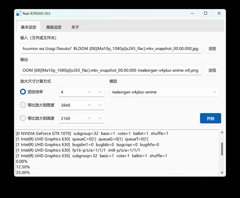Click the Real-ESRGAN icon in the title bar

point(19,13)
